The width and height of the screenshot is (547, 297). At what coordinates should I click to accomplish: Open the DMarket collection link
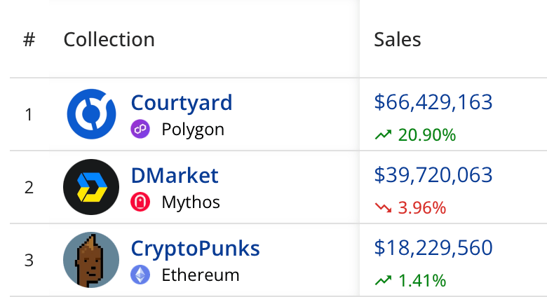click(x=175, y=175)
